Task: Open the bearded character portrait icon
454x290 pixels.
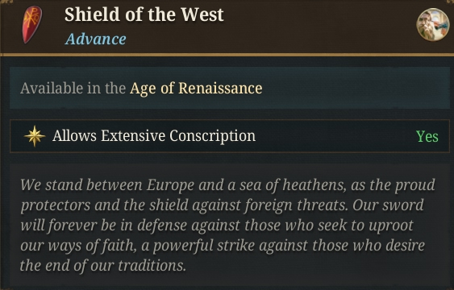Action: [x=433, y=24]
